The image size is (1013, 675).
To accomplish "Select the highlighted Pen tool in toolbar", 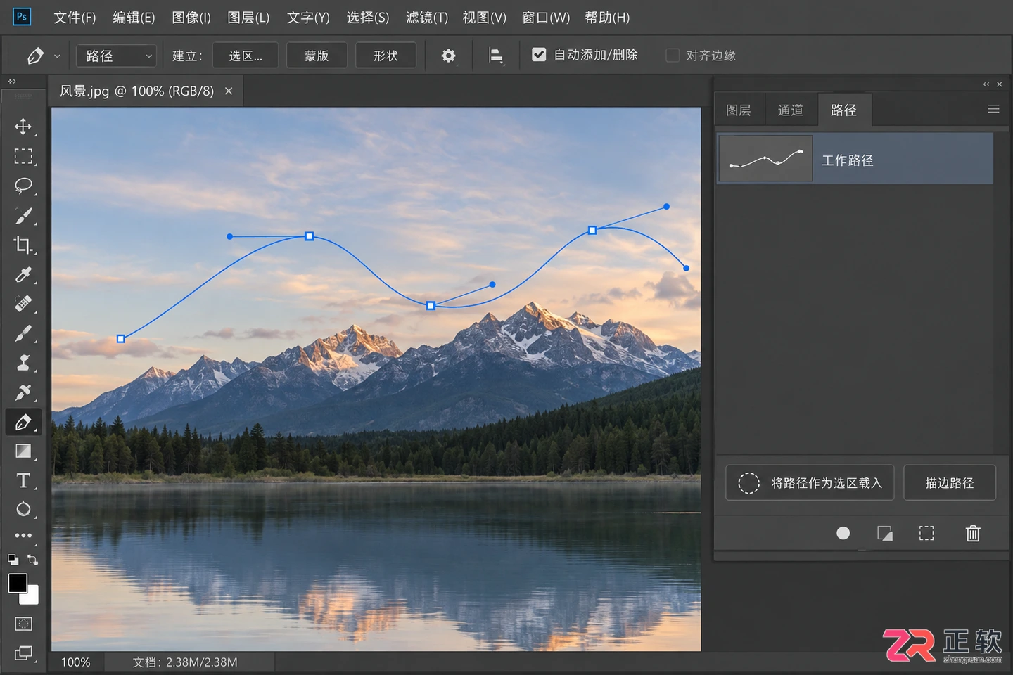I will 23,422.
